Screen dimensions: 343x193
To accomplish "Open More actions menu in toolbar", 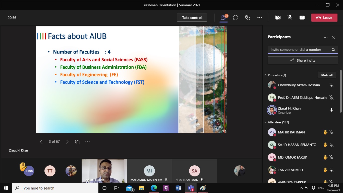I will click(x=260, y=18).
